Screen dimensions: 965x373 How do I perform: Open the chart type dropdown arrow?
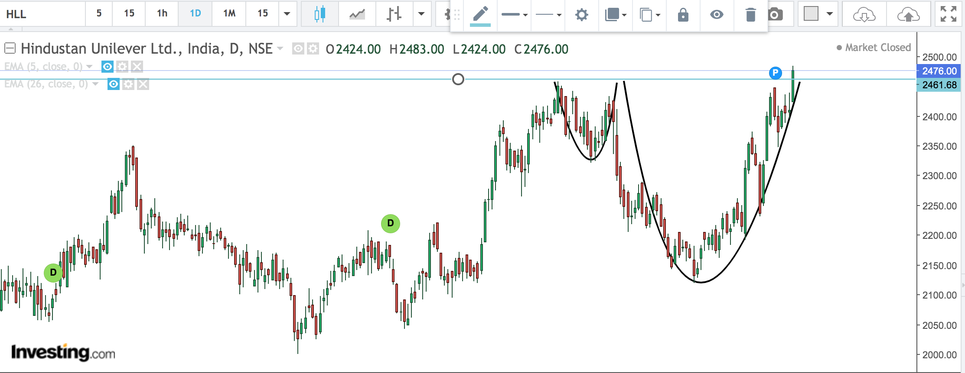click(x=421, y=14)
